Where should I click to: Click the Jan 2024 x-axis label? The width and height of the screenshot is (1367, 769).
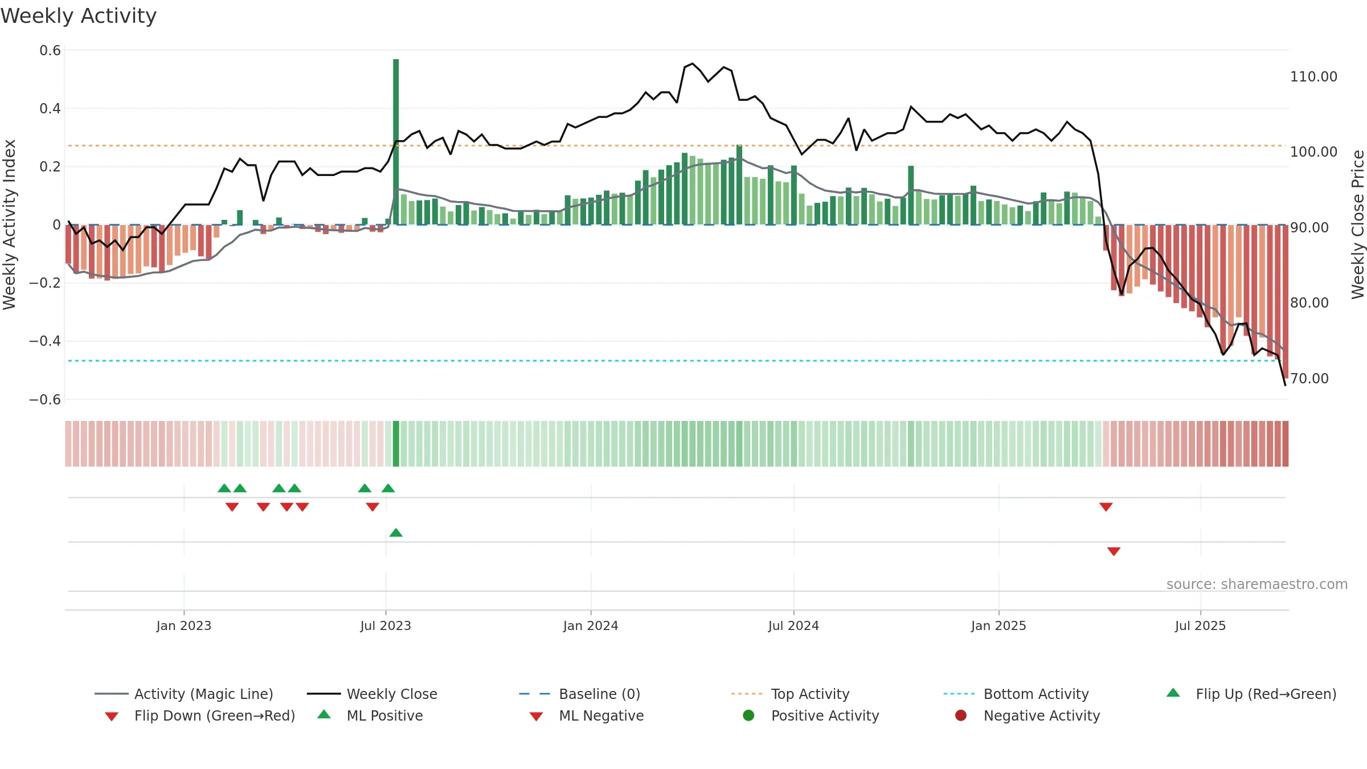click(591, 625)
